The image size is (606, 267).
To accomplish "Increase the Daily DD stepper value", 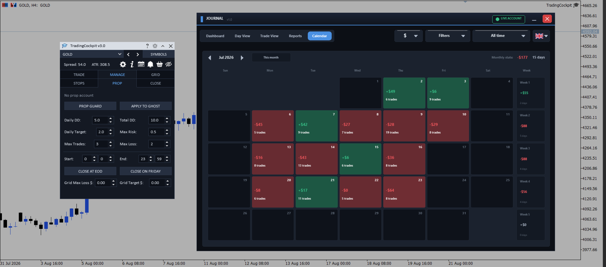I will (x=111, y=119).
